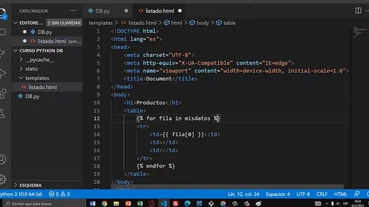Open FileZilla from the taskbar
This screenshot has width=369, height=207.
click(x=175, y=204)
